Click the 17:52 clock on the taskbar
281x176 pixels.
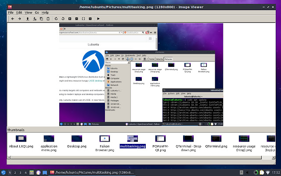(x=276, y=172)
